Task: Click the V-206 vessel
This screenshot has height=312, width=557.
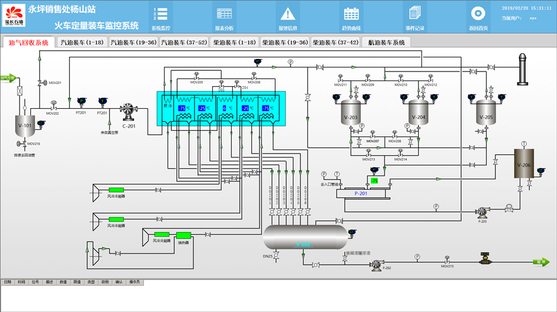Action: click(524, 165)
